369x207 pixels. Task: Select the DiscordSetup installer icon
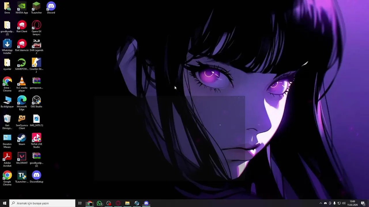pyautogui.click(x=36, y=177)
